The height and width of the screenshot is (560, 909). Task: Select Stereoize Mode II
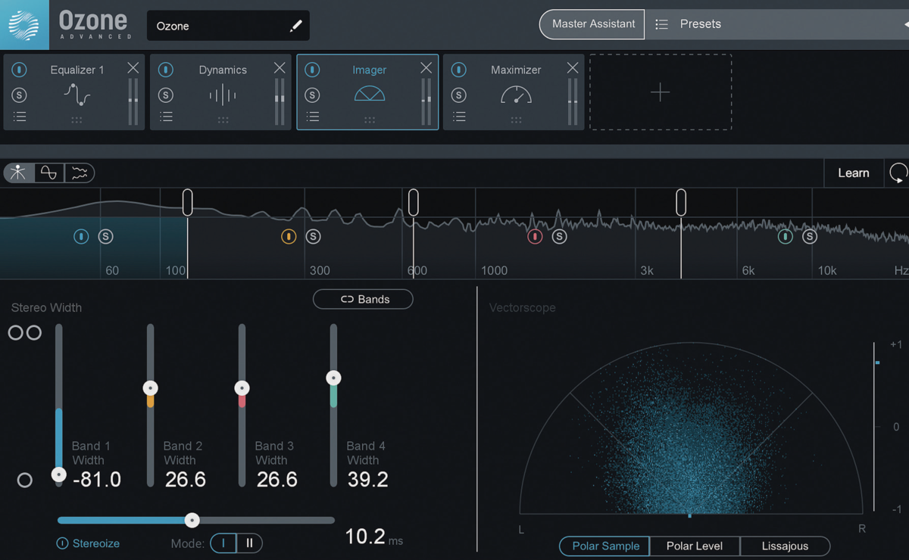click(249, 543)
